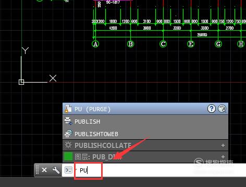
Task: Open help for PURGE command
Action: tap(212, 109)
